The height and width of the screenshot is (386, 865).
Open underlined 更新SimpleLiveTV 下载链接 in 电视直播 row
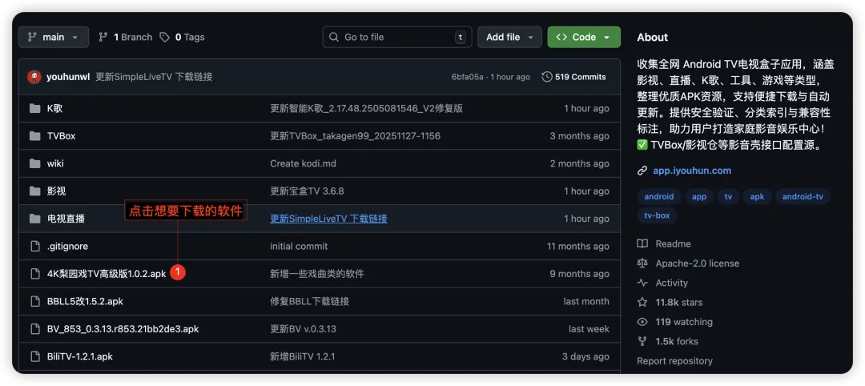329,219
